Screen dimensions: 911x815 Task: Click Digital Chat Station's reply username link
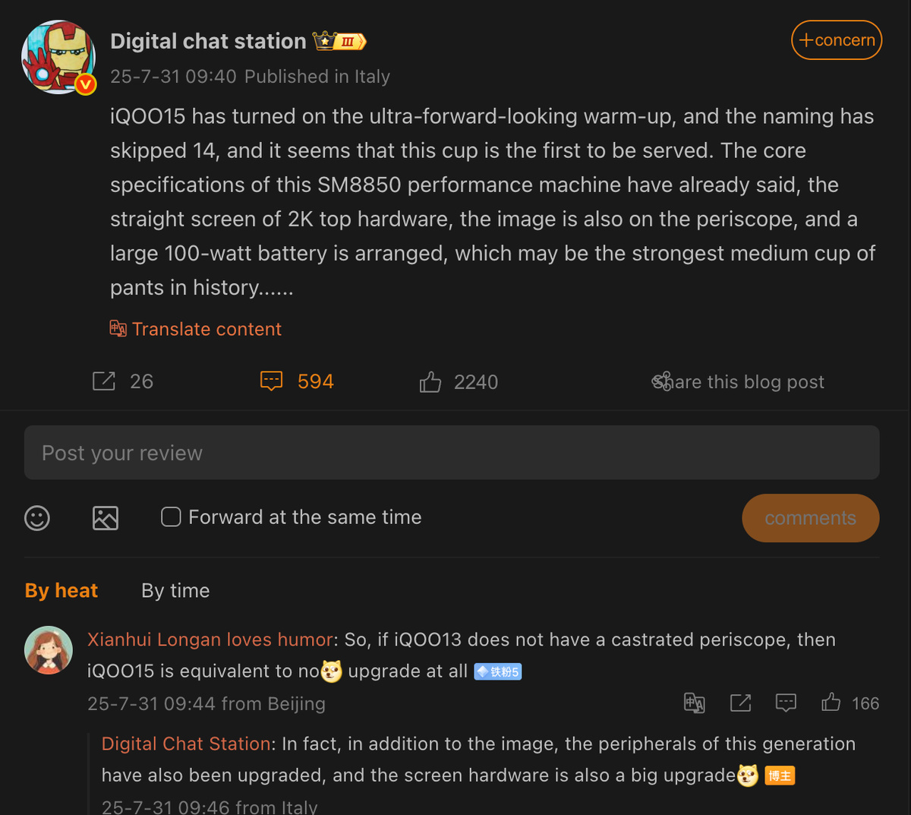[x=185, y=744]
